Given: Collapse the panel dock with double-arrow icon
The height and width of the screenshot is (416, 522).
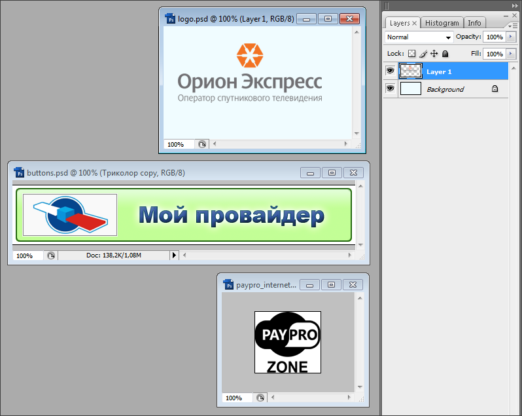Looking at the screenshot, I should tap(515, 6).
